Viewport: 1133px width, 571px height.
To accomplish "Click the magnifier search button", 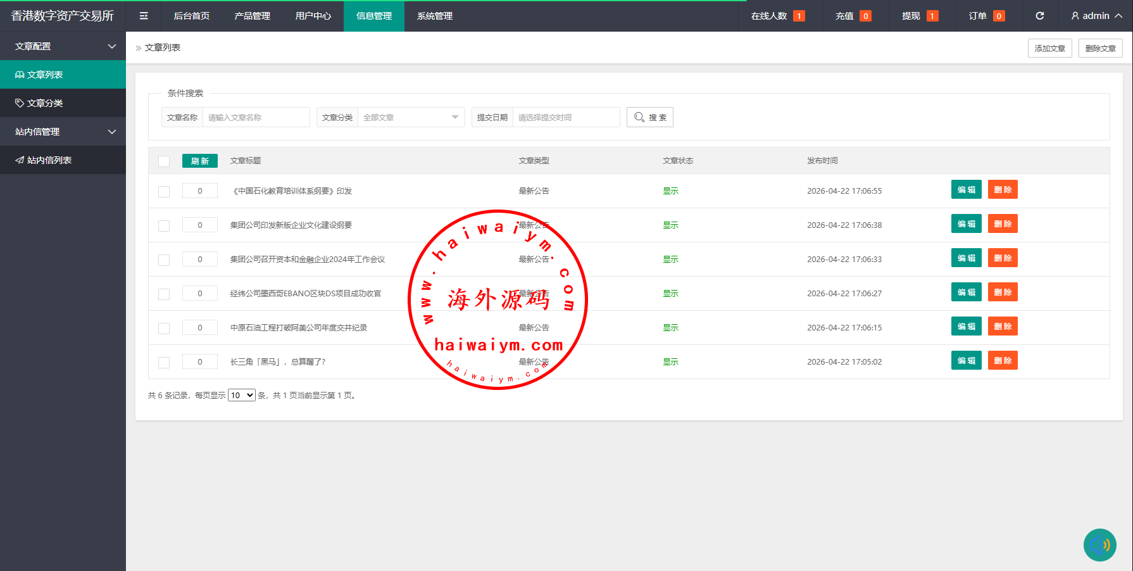I will tap(650, 117).
